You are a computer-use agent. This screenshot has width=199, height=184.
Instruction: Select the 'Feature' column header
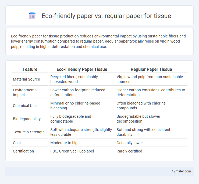coord(30,69)
